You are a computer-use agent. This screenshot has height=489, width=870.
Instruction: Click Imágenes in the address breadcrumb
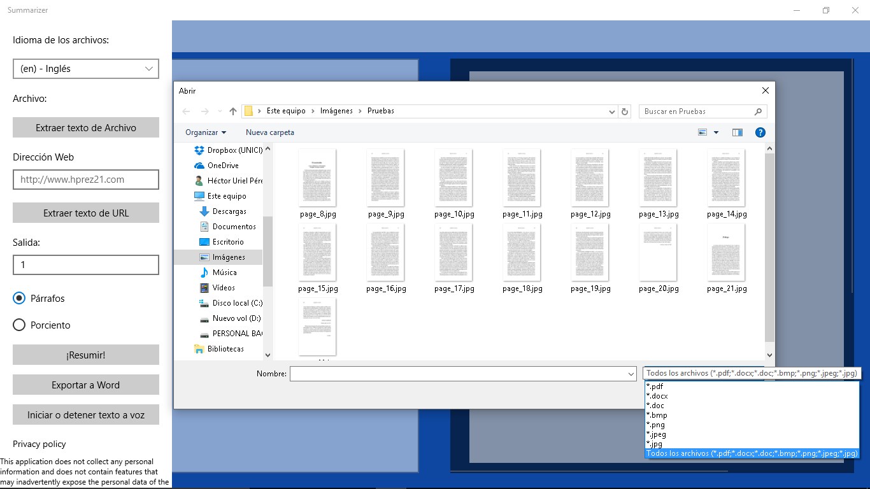tap(336, 111)
